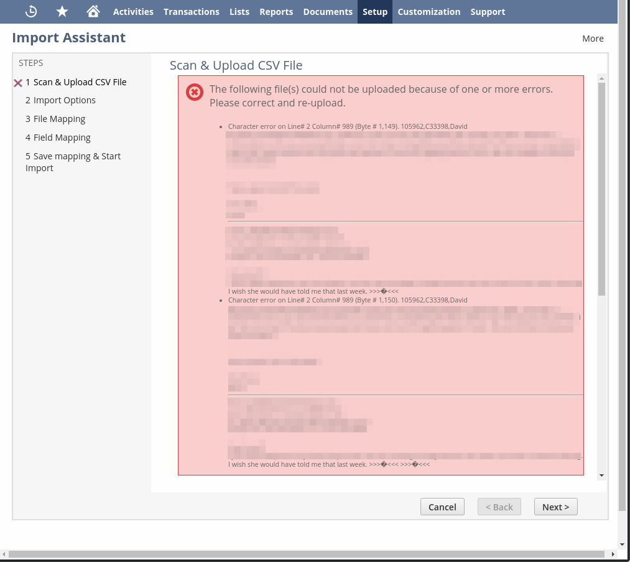This screenshot has width=630, height=562.
Task: Open recent records via the clock icon
Action: (30, 11)
